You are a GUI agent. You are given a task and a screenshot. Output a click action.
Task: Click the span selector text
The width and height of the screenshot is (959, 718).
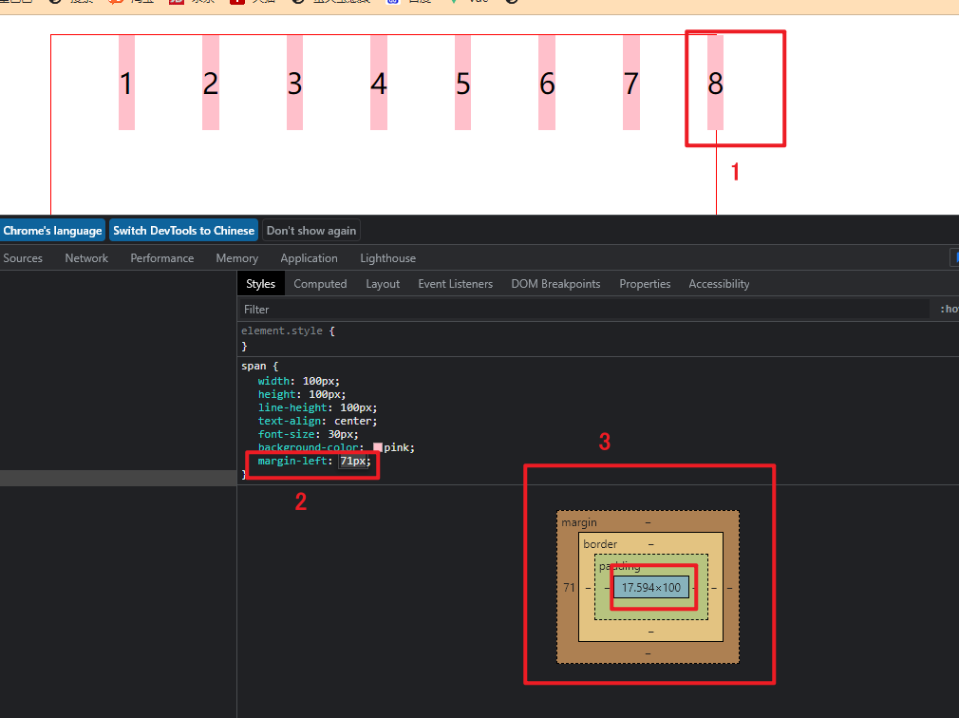coord(254,366)
